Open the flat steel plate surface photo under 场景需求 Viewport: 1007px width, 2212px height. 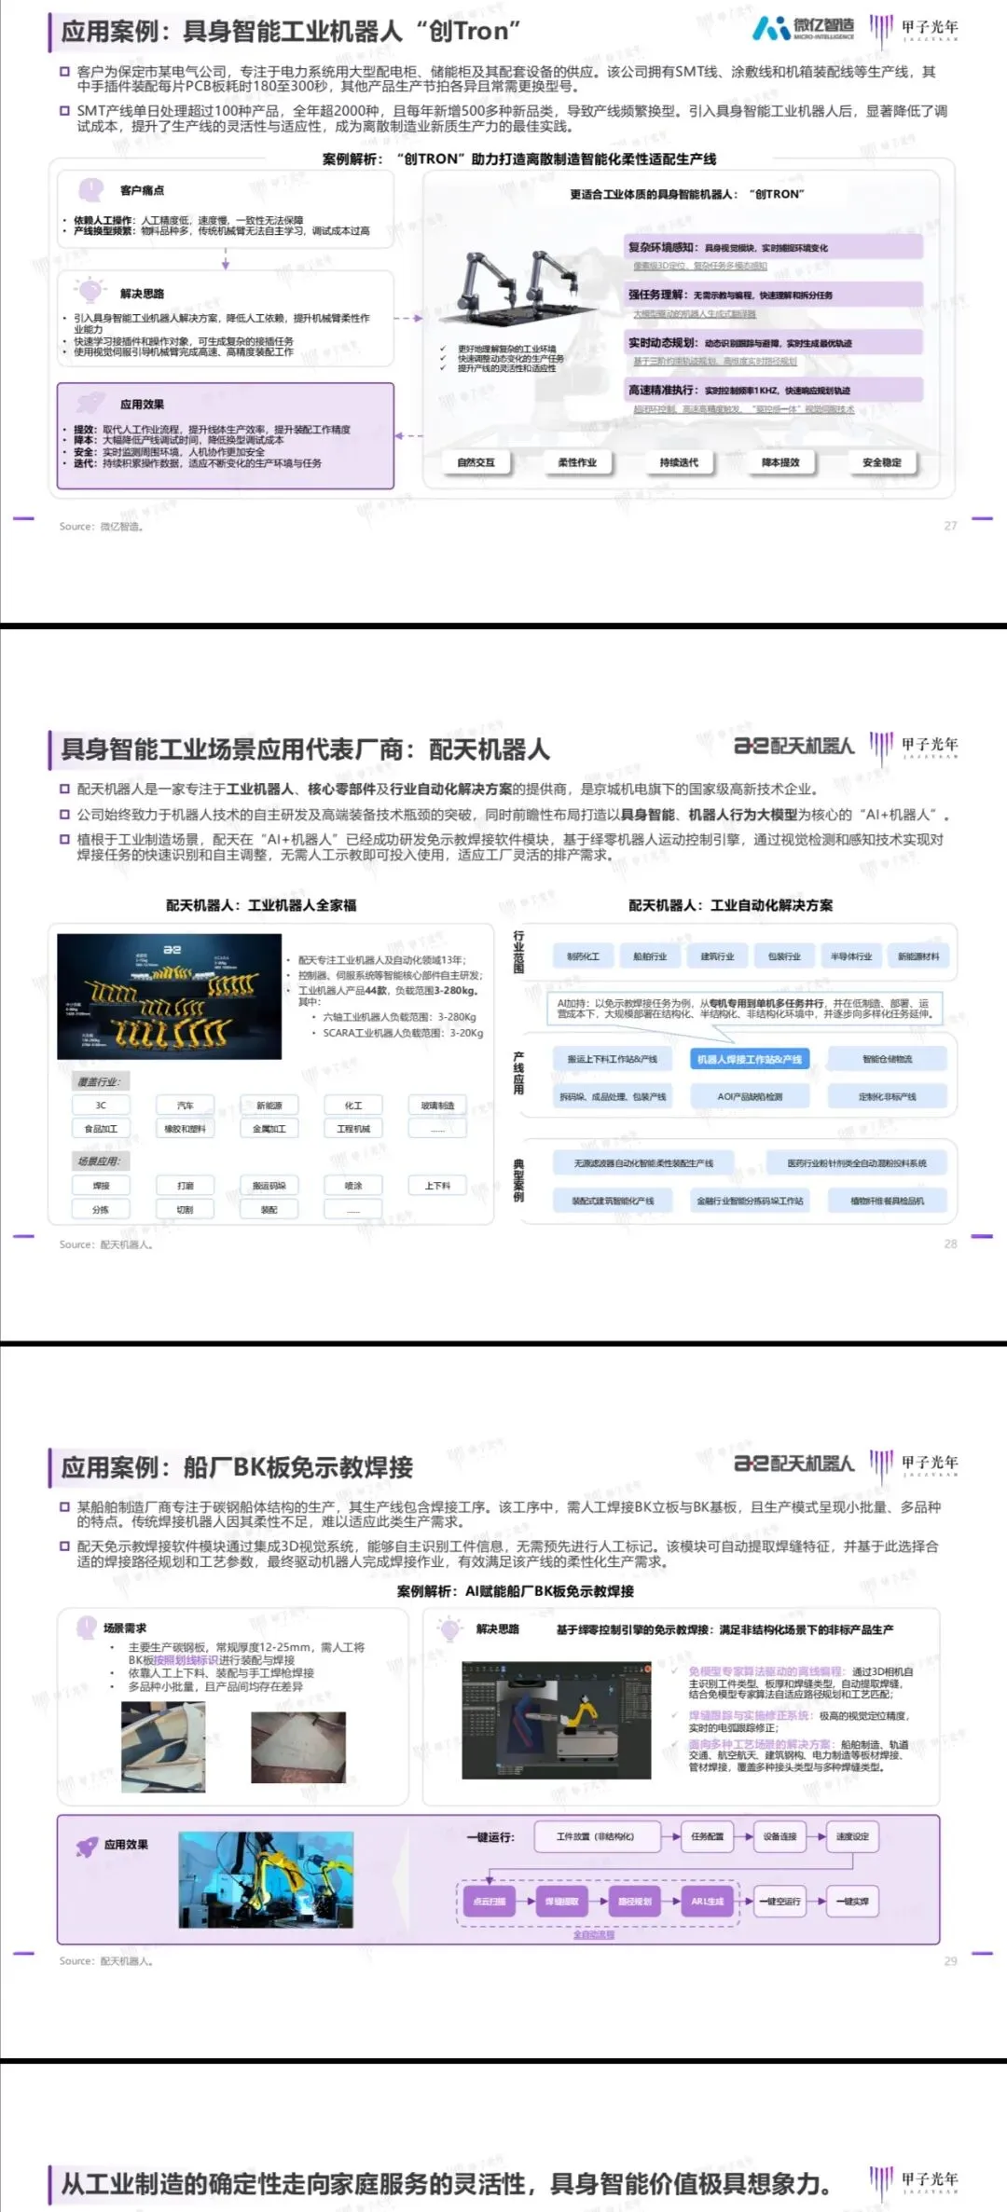click(298, 1748)
